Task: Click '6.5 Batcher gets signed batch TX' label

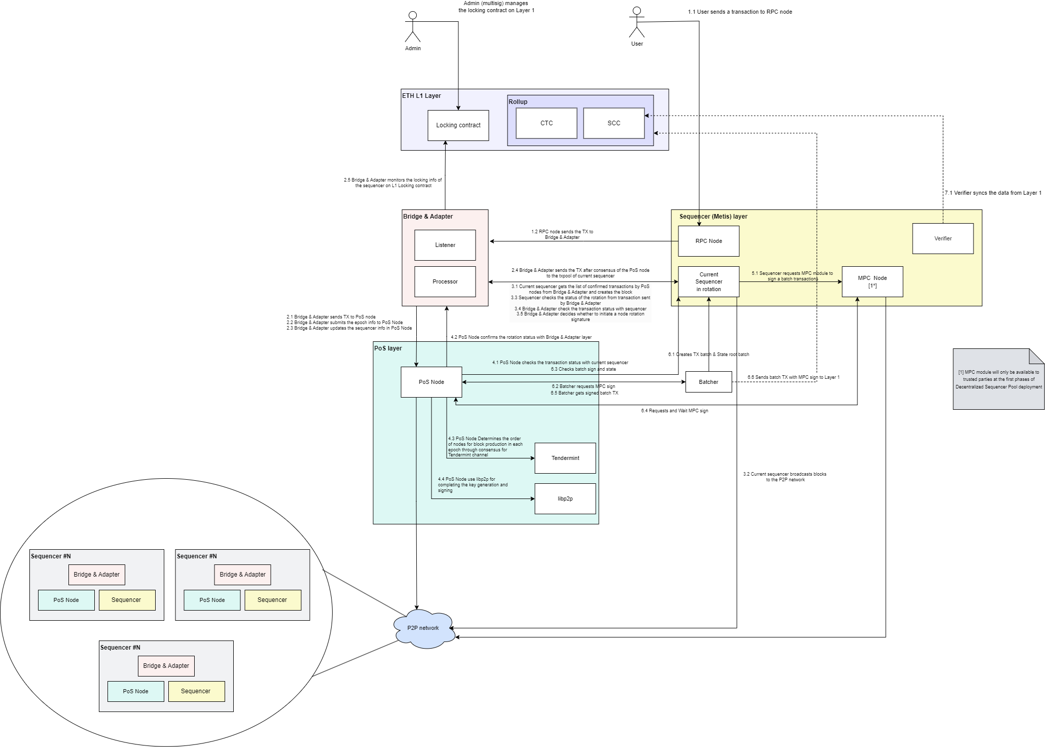Action: click(x=585, y=393)
